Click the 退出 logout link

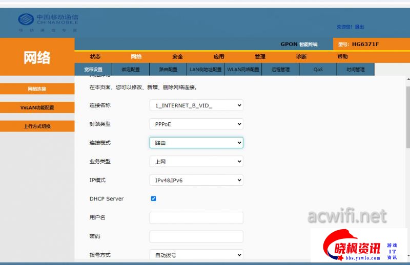click(359, 27)
